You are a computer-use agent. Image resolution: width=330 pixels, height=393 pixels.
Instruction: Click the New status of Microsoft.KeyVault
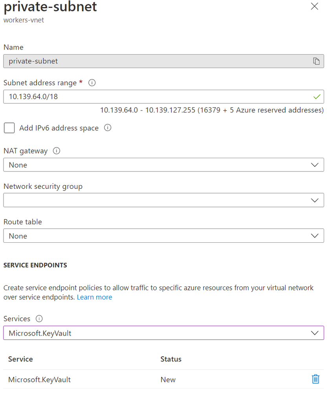click(x=168, y=380)
